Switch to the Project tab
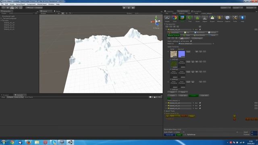The width and height of the screenshot is (258, 145). 5,95
